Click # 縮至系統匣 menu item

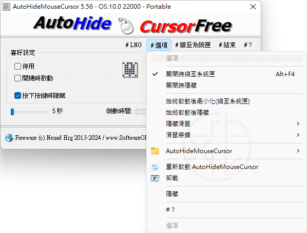pyautogui.click(x=193, y=45)
